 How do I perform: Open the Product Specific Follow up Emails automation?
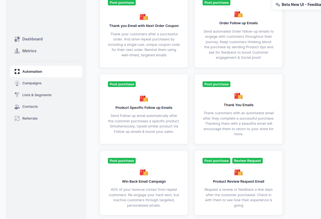pos(144,109)
